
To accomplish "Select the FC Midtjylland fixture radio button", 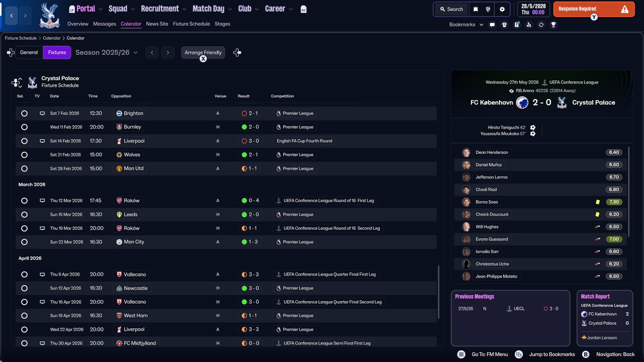I will (x=24, y=343).
